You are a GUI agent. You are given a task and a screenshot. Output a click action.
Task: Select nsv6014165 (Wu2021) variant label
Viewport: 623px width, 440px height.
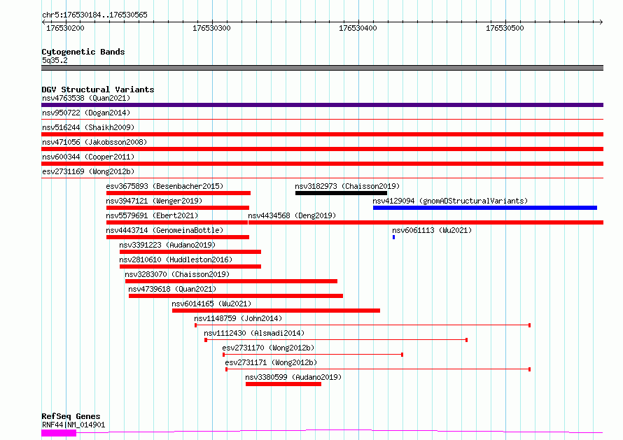click(211, 304)
